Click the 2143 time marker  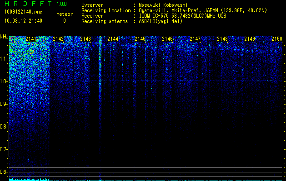coord(85,39)
